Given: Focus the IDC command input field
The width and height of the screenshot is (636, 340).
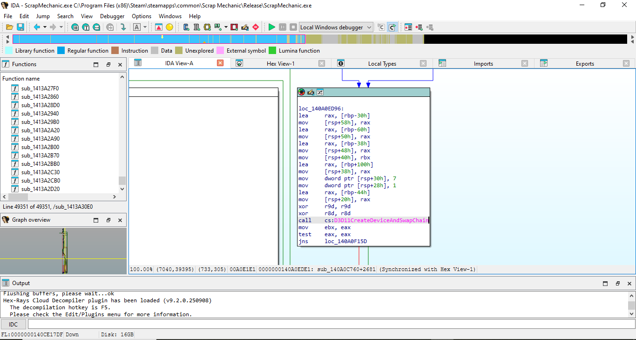Looking at the screenshot, I should tap(331, 324).
